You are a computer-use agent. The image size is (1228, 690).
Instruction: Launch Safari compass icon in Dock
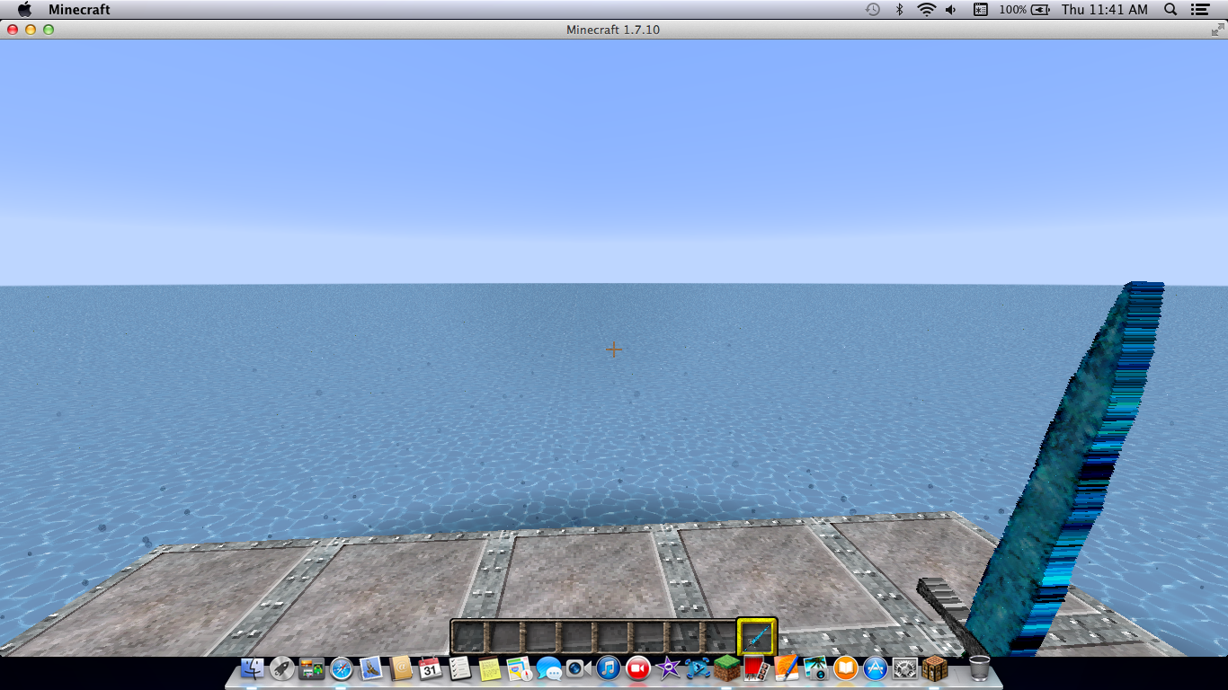[342, 668]
